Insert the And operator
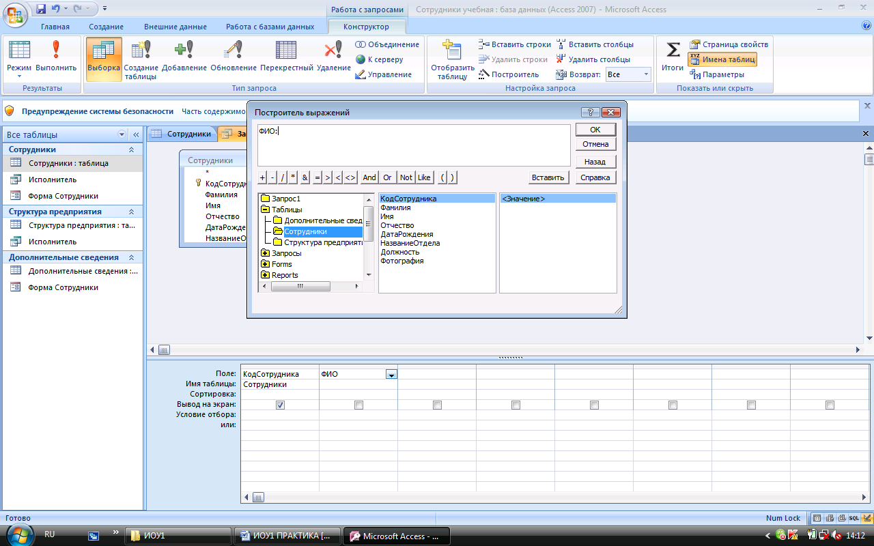Image resolution: width=874 pixels, height=546 pixels. coord(369,177)
